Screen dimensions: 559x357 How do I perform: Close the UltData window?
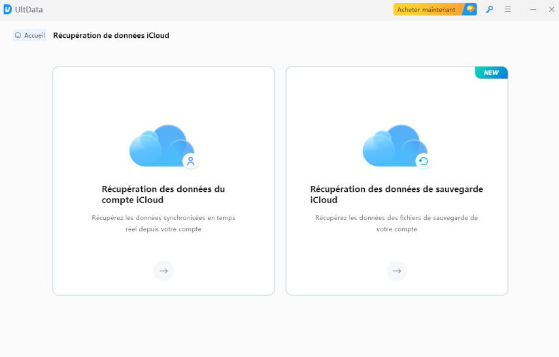coord(552,10)
